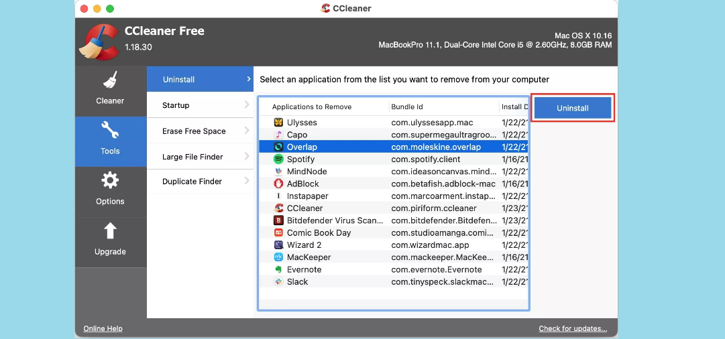Open the Large File Finder tab
This screenshot has height=339, width=725.
click(x=201, y=157)
